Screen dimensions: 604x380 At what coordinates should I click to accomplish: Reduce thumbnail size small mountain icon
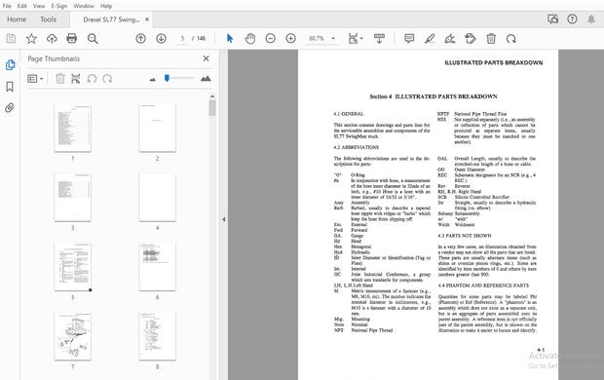pos(153,79)
